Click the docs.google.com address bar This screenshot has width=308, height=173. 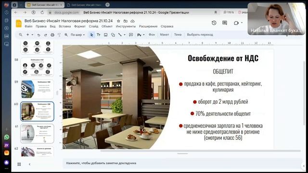point(66,12)
